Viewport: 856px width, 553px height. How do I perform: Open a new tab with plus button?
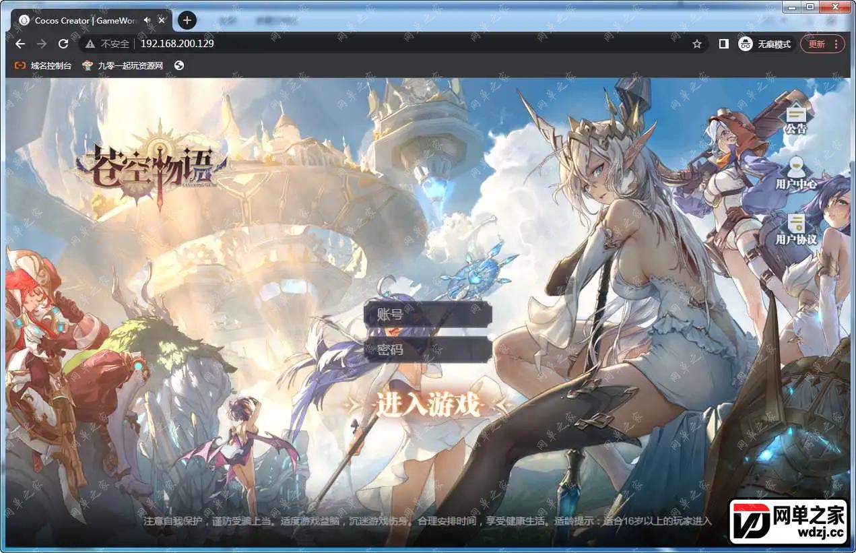187,20
